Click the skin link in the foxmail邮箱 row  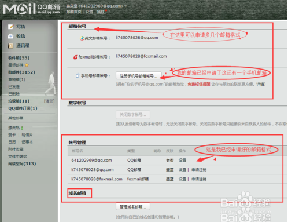[x=170, y=179]
